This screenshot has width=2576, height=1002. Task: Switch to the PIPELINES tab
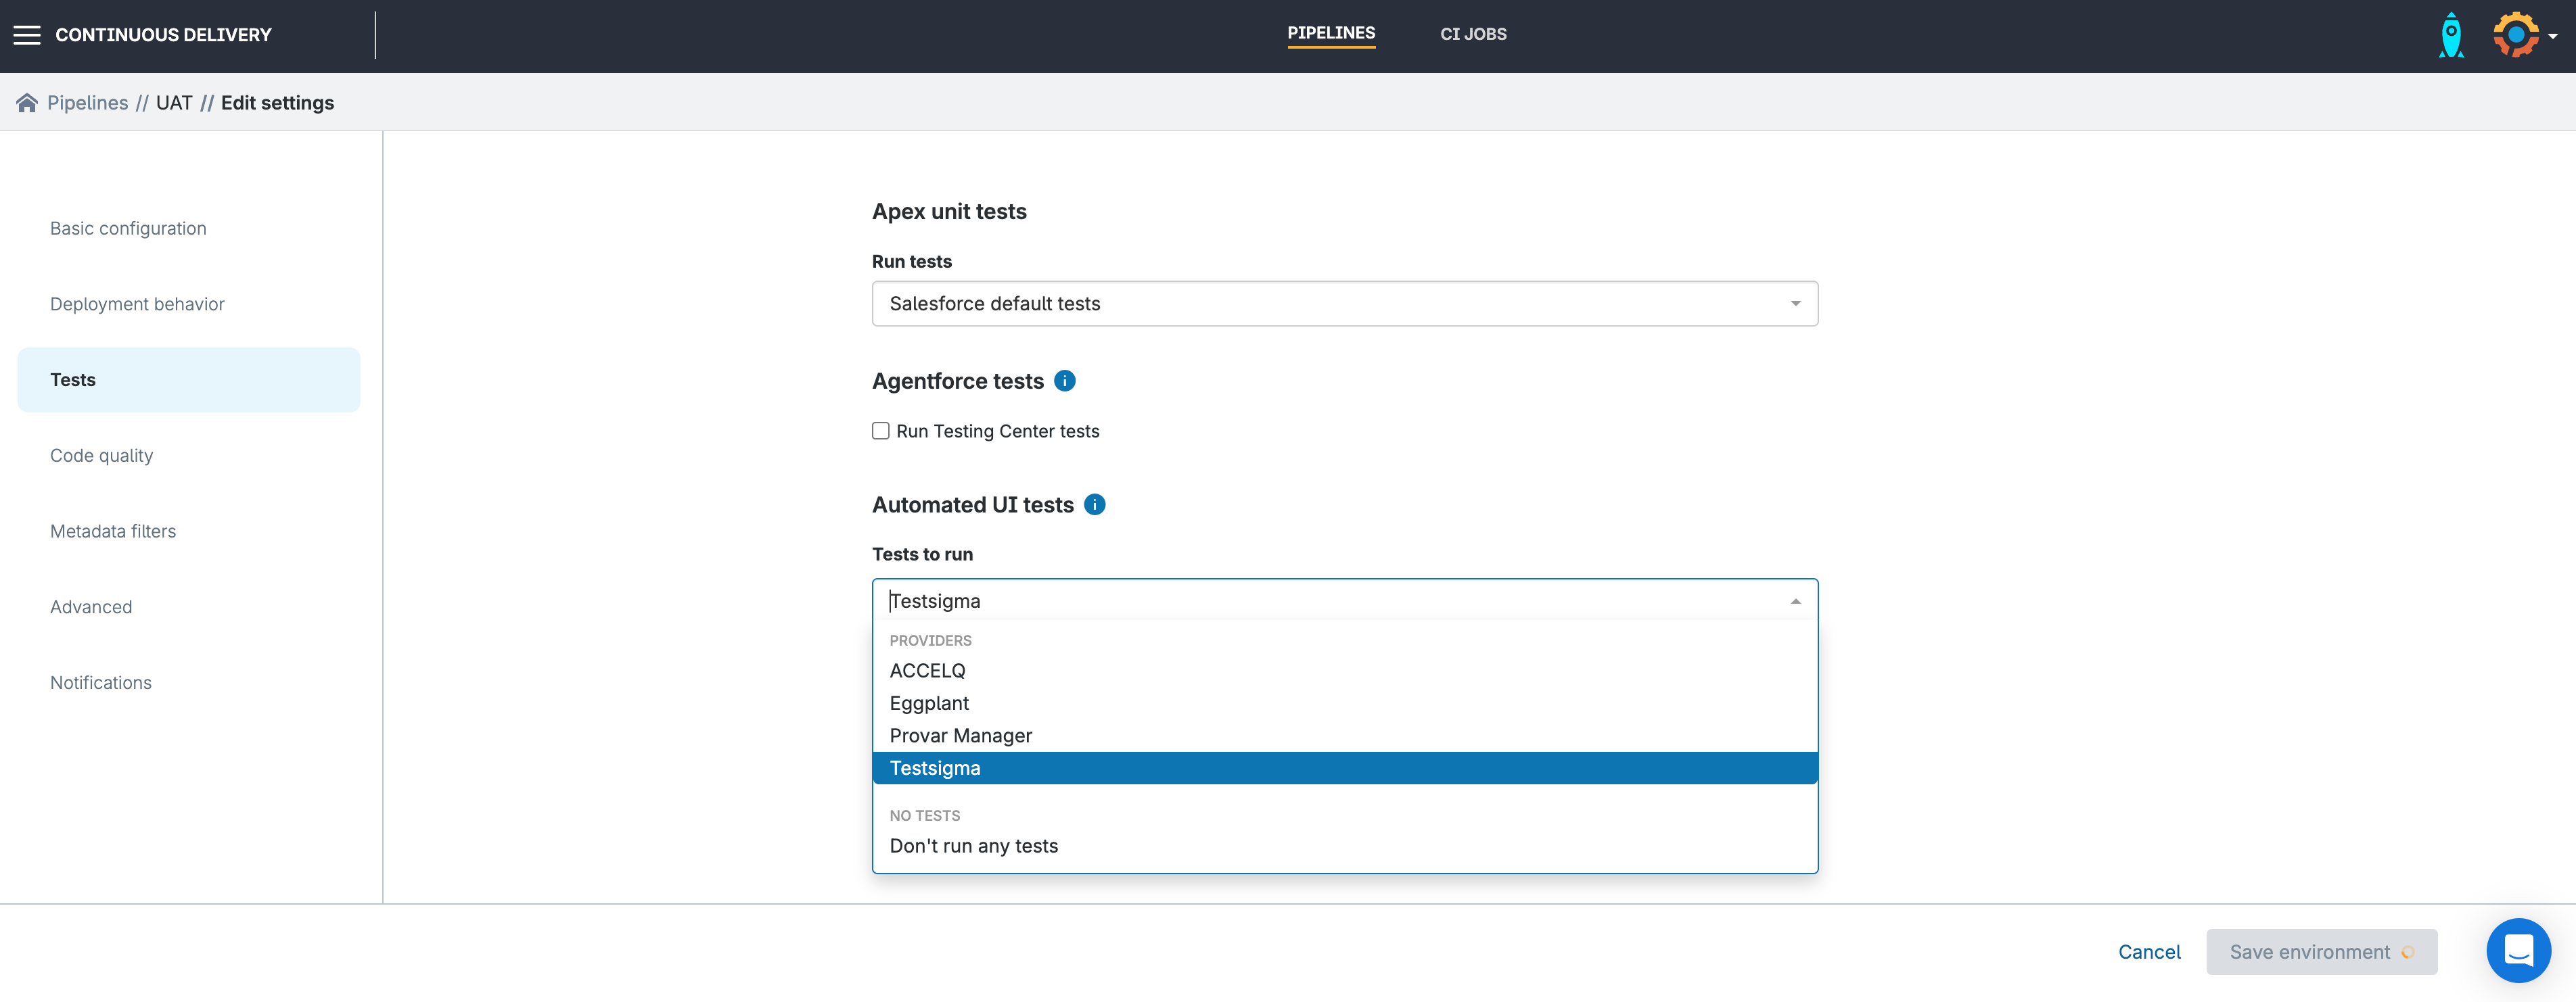point(1331,34)
